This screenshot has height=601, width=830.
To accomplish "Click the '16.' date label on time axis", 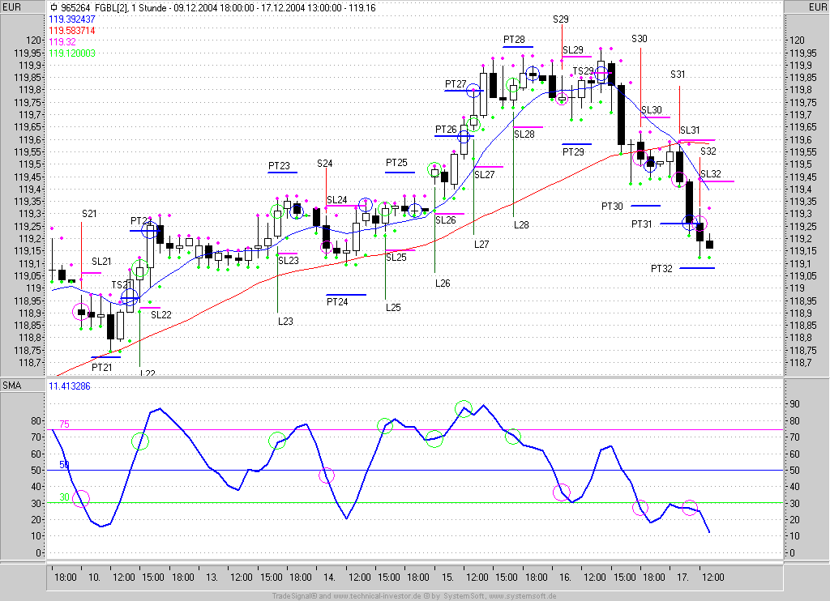I will (x=565, y=578).
